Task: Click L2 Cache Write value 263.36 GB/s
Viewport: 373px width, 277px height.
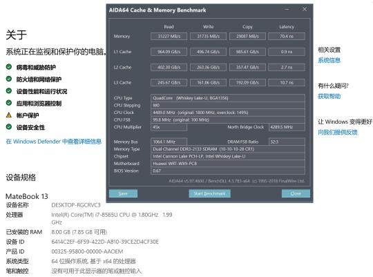Action: pos(208,67)
